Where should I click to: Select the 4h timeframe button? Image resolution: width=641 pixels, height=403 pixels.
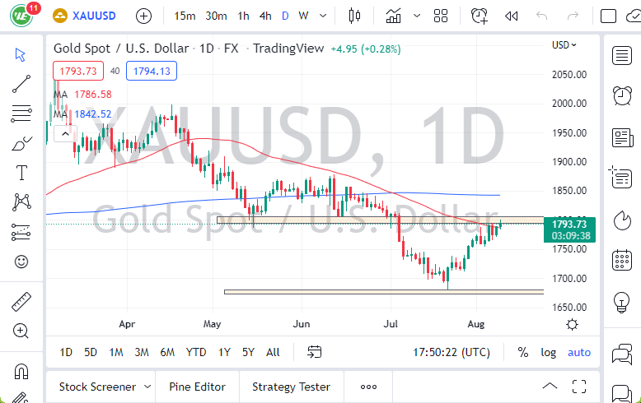(x=264, y=16)
